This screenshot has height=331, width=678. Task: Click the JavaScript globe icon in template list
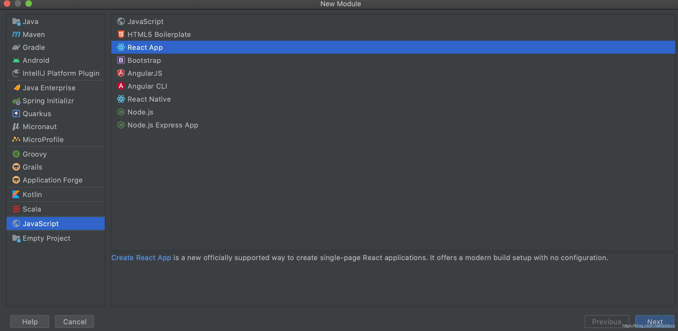[x=121, y=21]
